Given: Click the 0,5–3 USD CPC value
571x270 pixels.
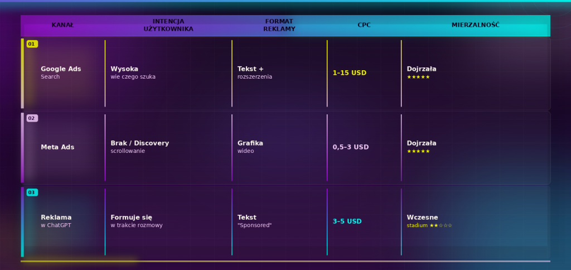Looking at the screenshot, I should 351,147.
